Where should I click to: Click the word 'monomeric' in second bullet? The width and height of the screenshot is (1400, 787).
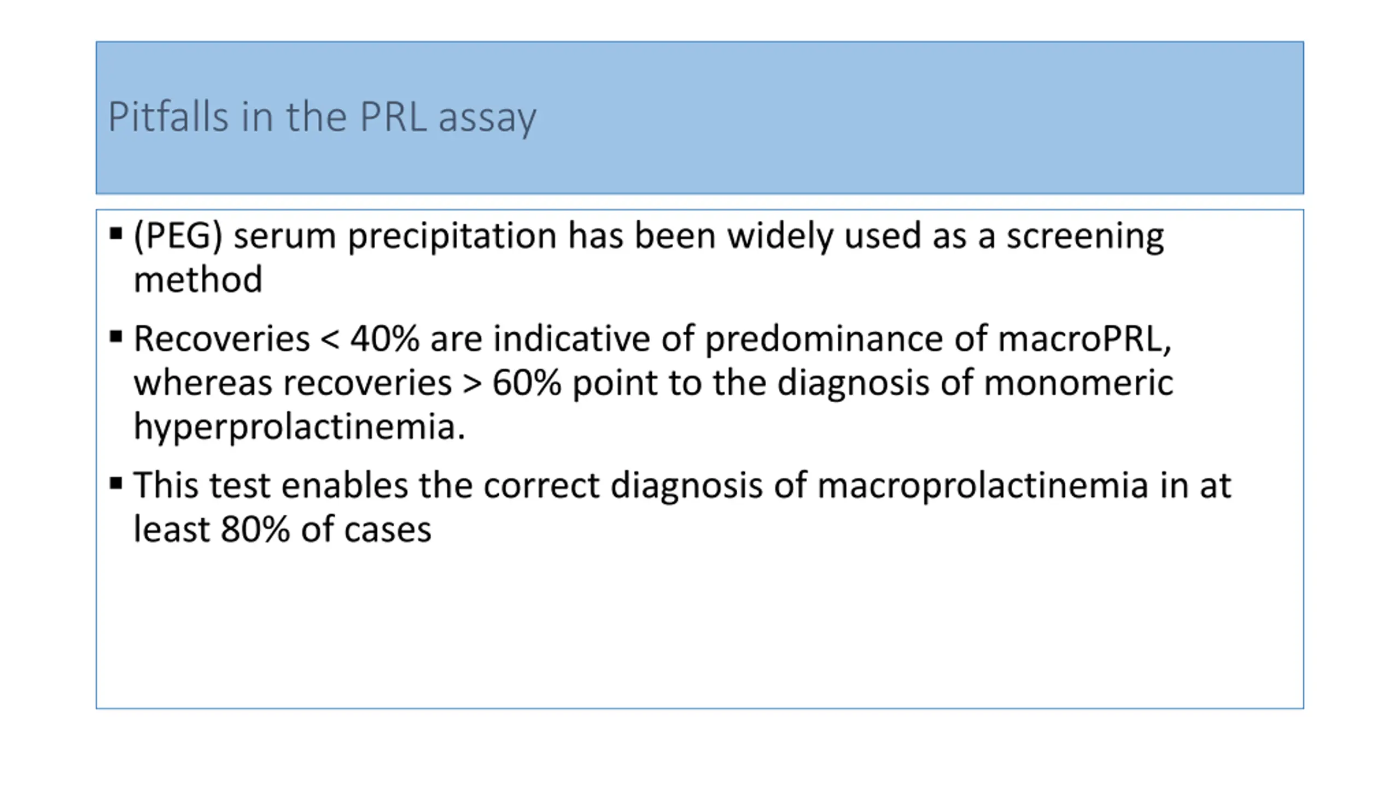coord(1078,383)
